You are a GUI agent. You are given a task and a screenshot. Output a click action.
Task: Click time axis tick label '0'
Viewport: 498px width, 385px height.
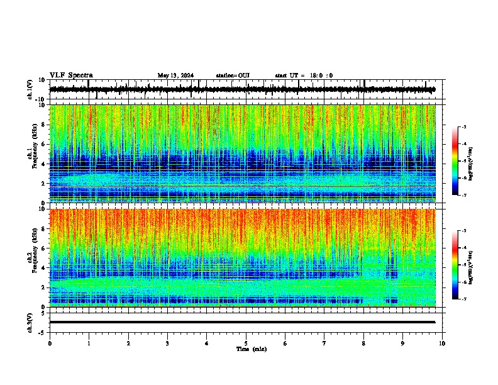(x=50, y=343)
